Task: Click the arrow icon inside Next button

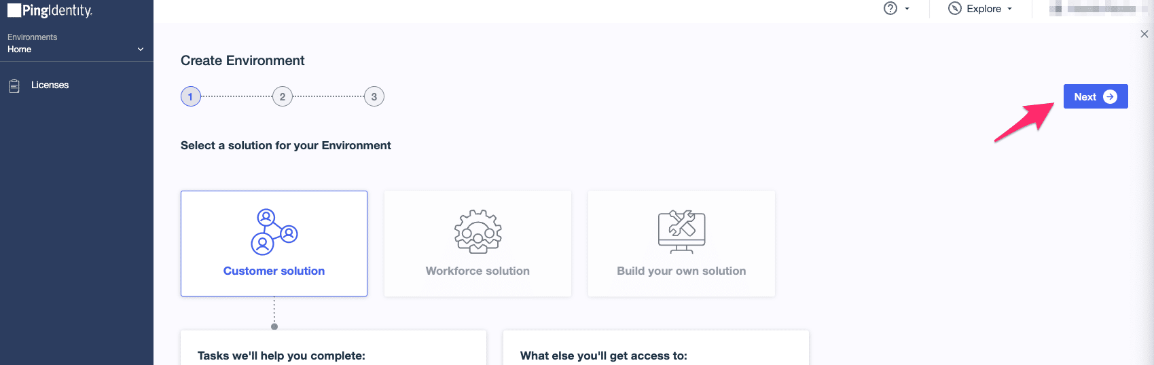Action: point(1110,96)
